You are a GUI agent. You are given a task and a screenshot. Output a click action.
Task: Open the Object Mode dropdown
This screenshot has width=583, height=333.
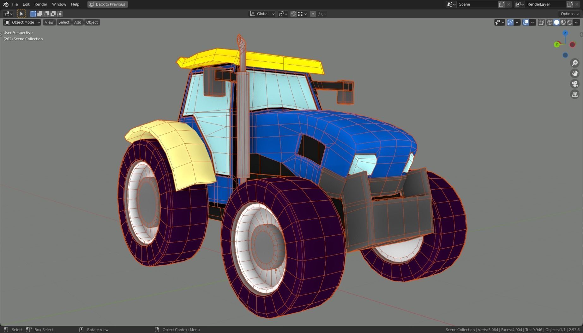click(22, 22)
